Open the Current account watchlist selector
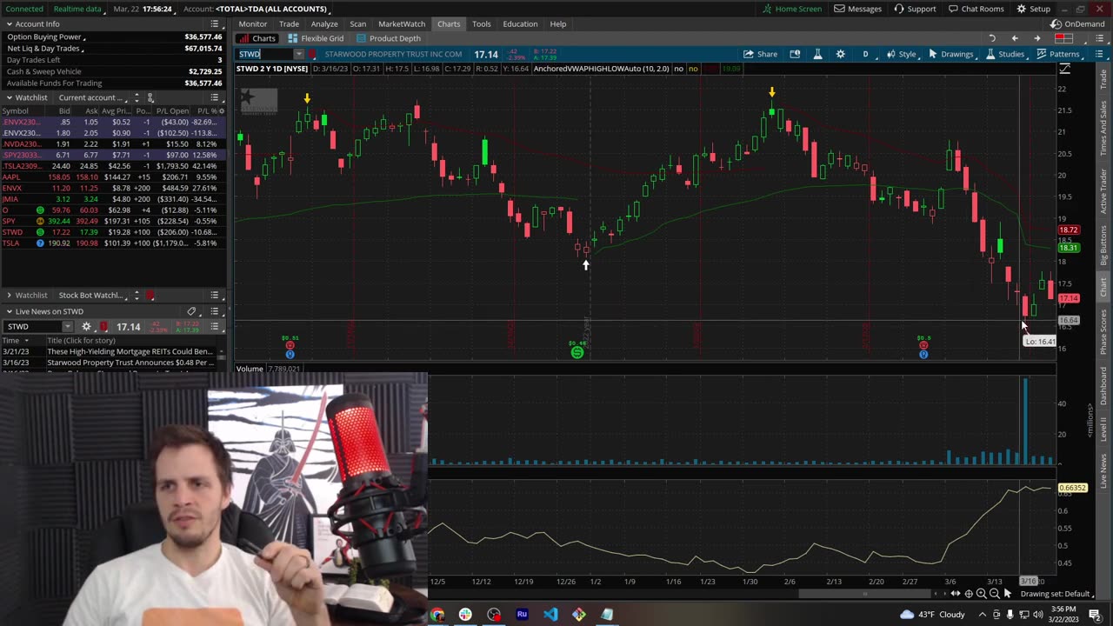 coord(92,97)
